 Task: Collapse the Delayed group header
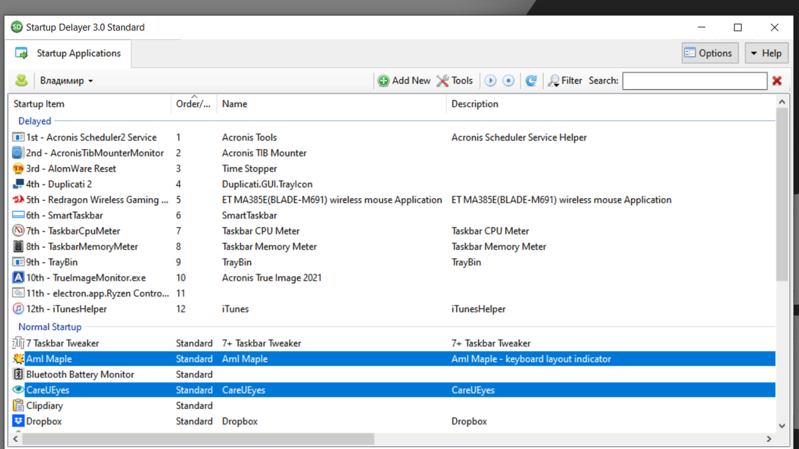tap(35, 121)
